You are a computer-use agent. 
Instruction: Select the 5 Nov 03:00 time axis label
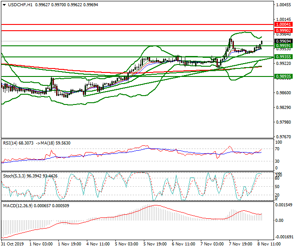tap(127, 244)
